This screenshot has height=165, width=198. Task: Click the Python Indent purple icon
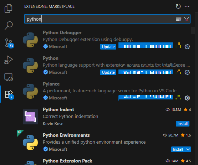point(30,117)
